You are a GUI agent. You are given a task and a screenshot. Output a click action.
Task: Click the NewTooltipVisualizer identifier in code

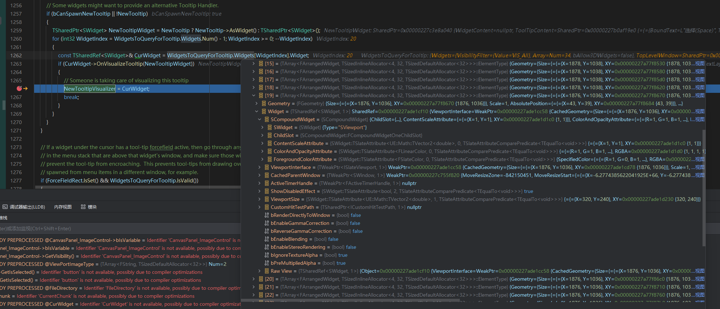pyautogui.click(x=90, y=88)
